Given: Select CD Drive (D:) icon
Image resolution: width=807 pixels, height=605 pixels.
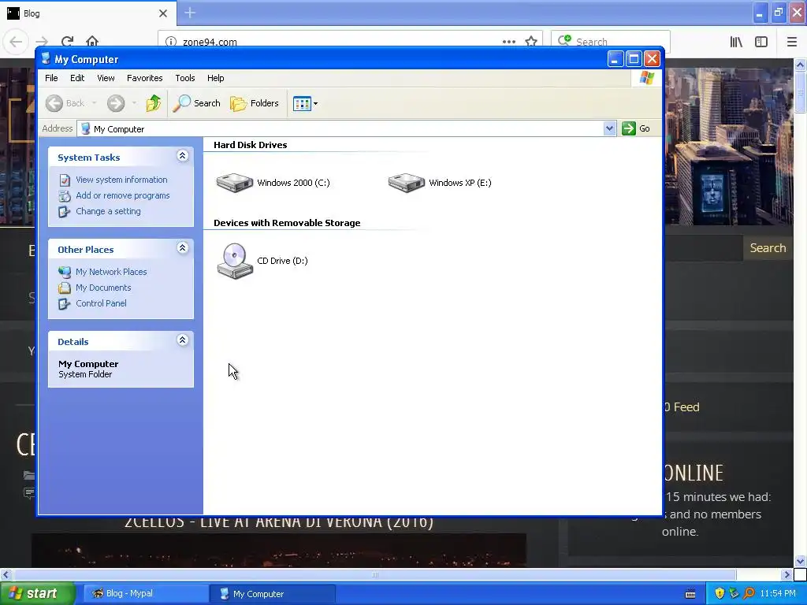Looking at the screenshot, I should click(x=235, y=261).
